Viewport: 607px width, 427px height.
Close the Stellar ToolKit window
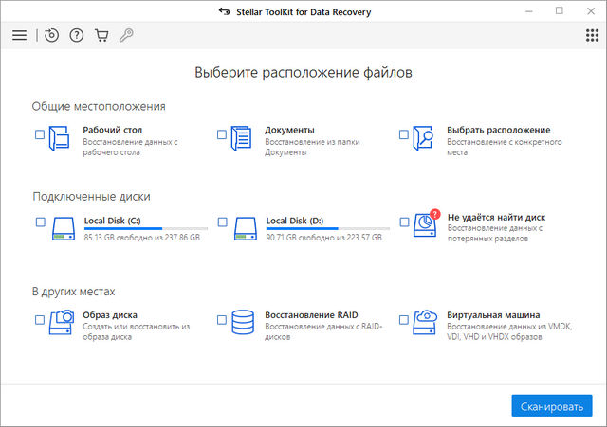[591, 11]
